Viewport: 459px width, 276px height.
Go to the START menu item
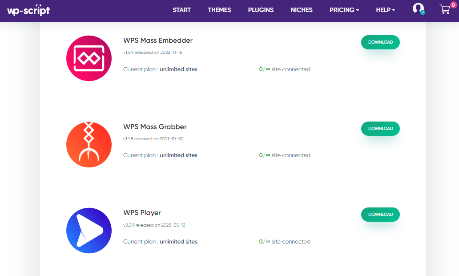pyautogui.click(x=181, y=10)
